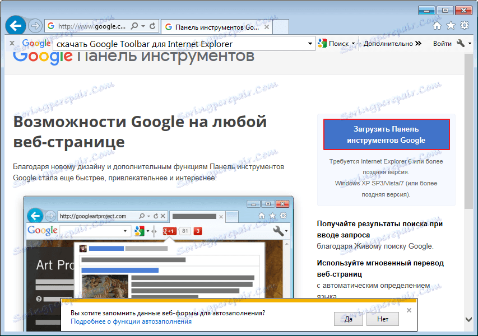Screen dimensions: 478x336
Task: Open the Favorites star icon
Action: coord(451,26)
